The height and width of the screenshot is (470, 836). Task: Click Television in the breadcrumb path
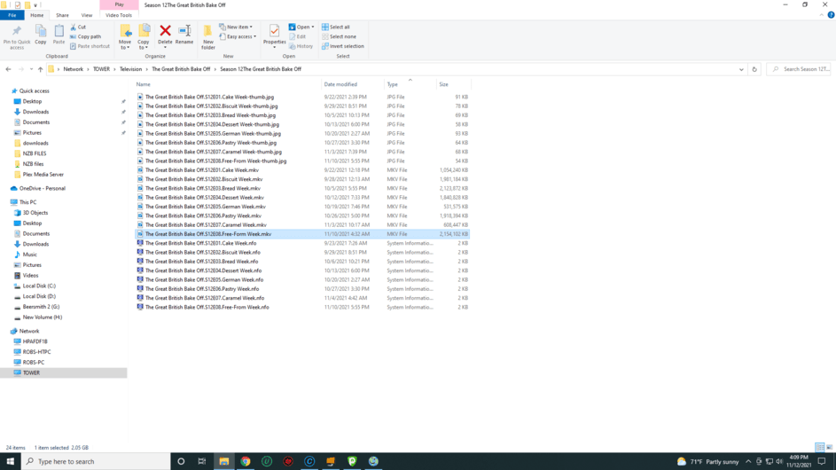click(x=130, y=69)
